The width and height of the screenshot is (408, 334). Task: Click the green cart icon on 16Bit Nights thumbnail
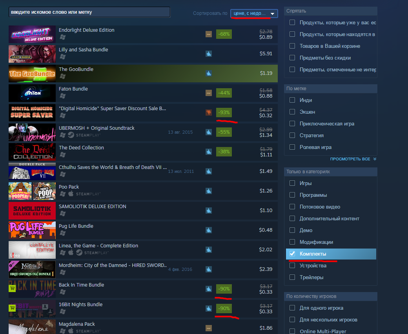(12, 308)
